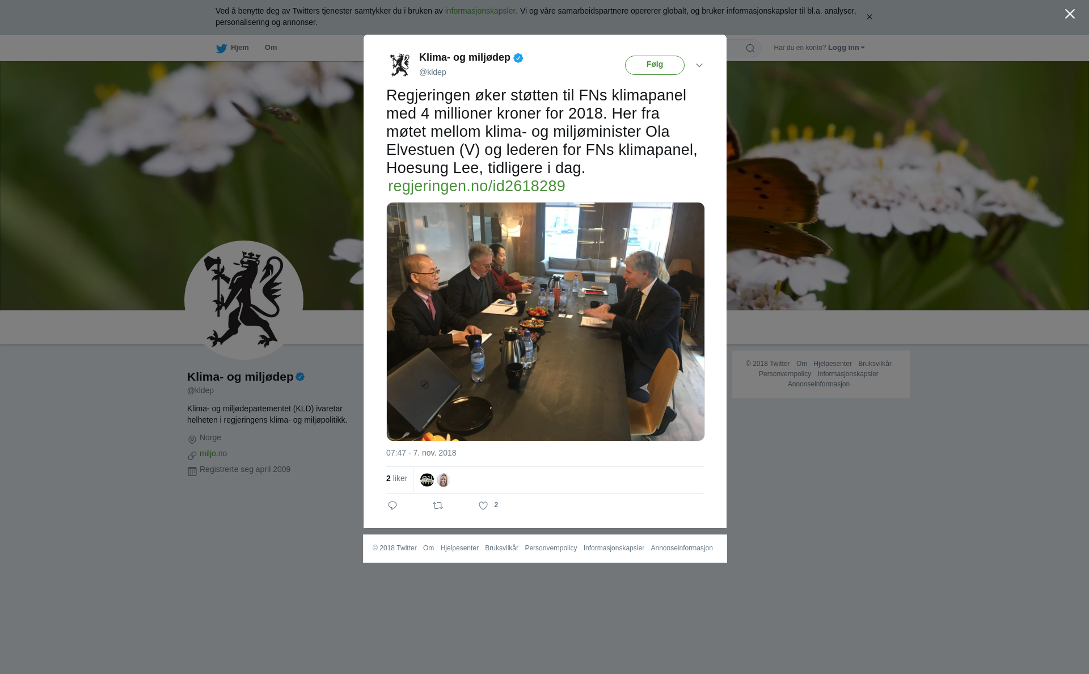Click the informasjonskapsler link in cookie banner

click(x=480, y=11)
